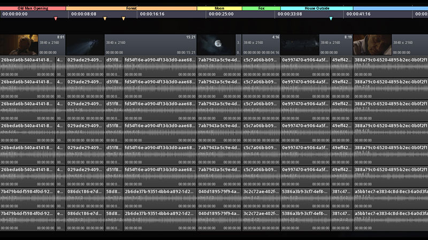This screenshot has height=240, width=428.
Task: Select audio clip 7b479b4d on chn 1/2
Action: point(28,198)
